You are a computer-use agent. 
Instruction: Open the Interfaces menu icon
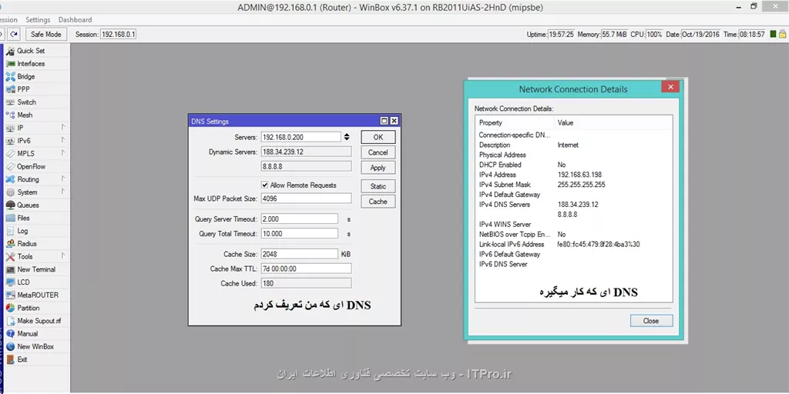10,64
